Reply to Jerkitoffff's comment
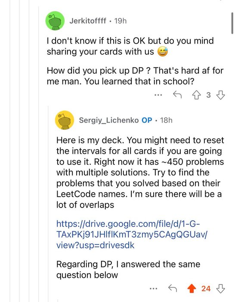This screenshot has height=302, width=235. (x=177, y=94)
